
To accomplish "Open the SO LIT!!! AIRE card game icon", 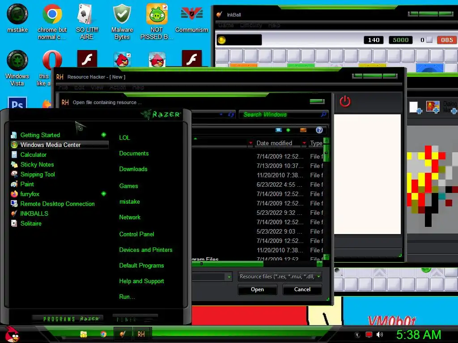I will 87,21.
